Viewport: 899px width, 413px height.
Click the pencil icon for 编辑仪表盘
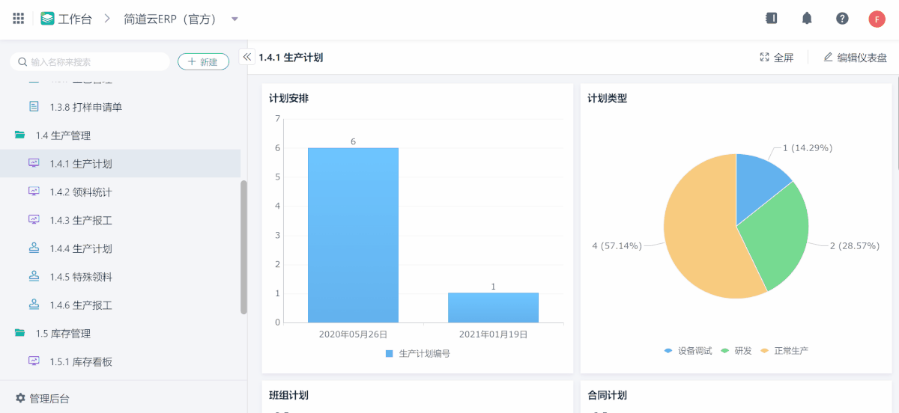[x=828, y=57]
